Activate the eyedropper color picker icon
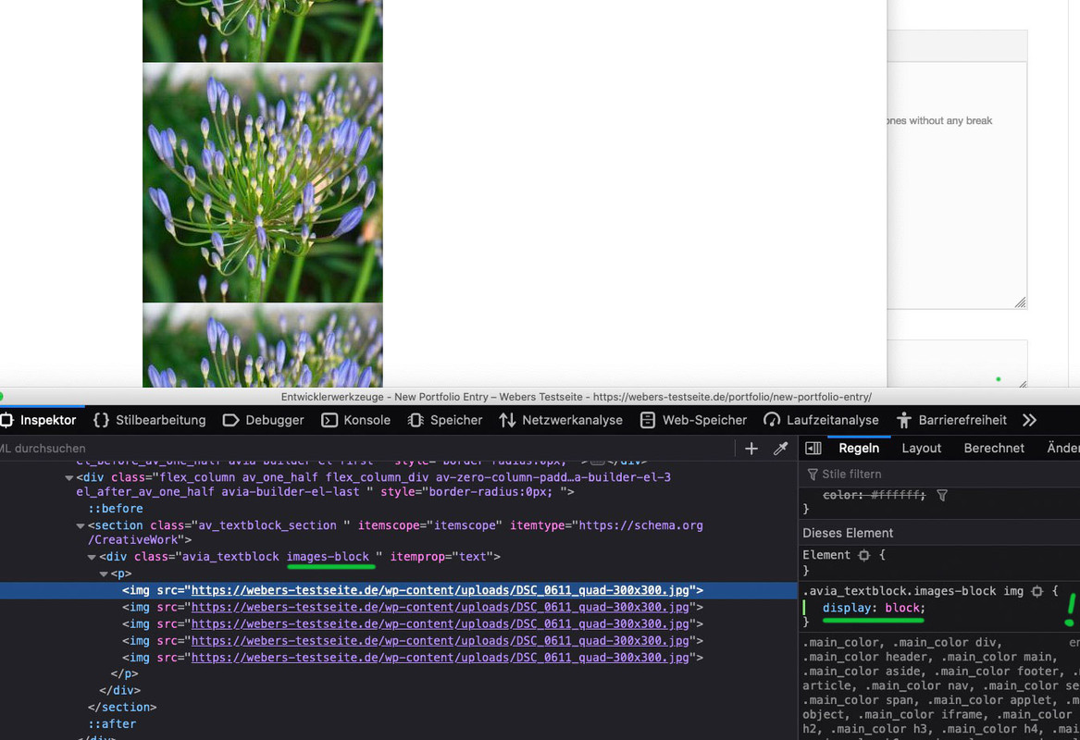This screenshot has height=740, width=1080. click(x=780, y=449)
